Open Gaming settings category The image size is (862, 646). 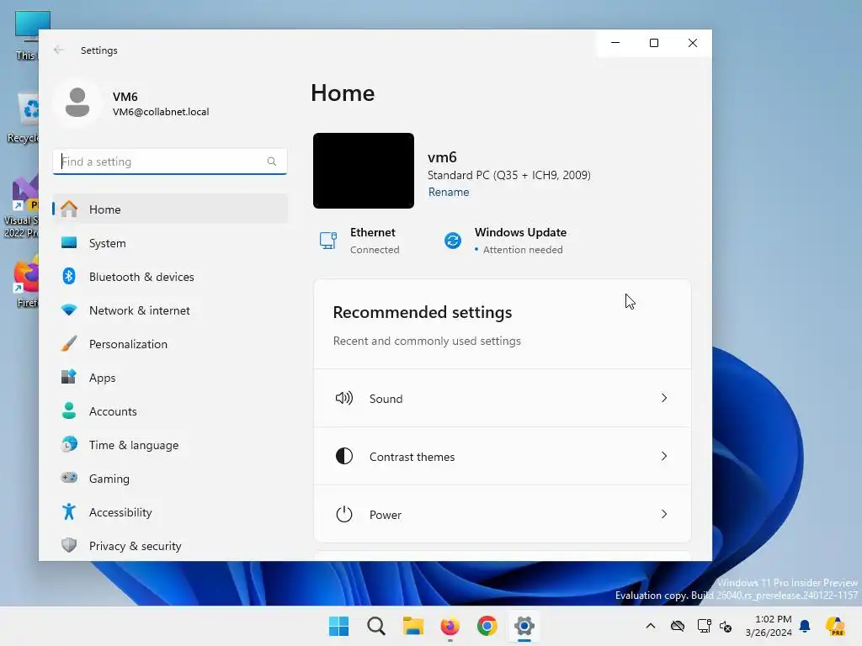[x=170, y=479]
